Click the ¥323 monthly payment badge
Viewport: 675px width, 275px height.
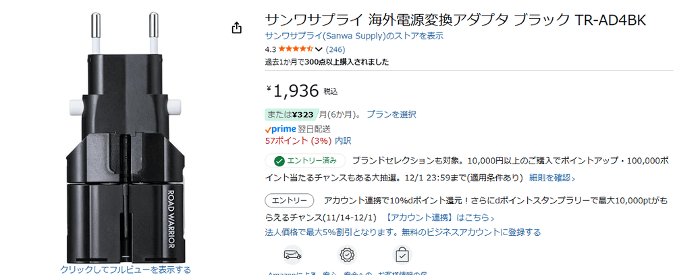point(292,114)
